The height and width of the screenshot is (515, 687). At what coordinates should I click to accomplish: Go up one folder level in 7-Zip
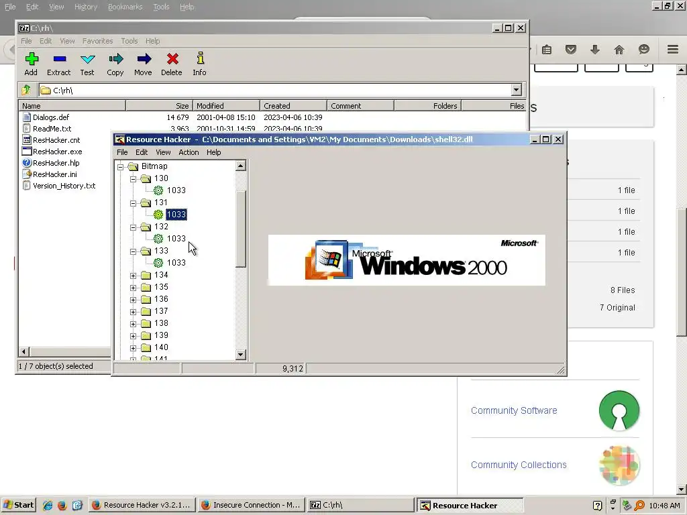click(26, 90)
